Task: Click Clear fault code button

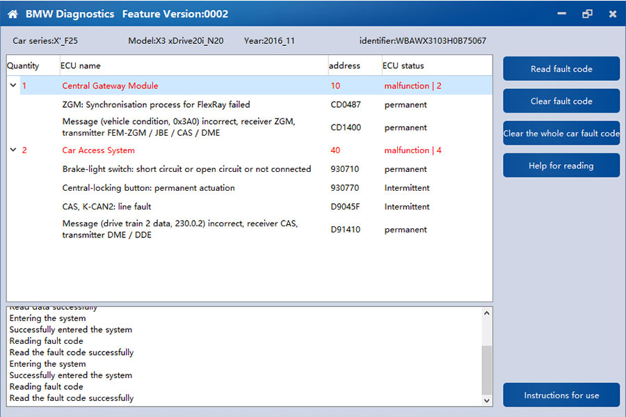Action: click(561, 101)
